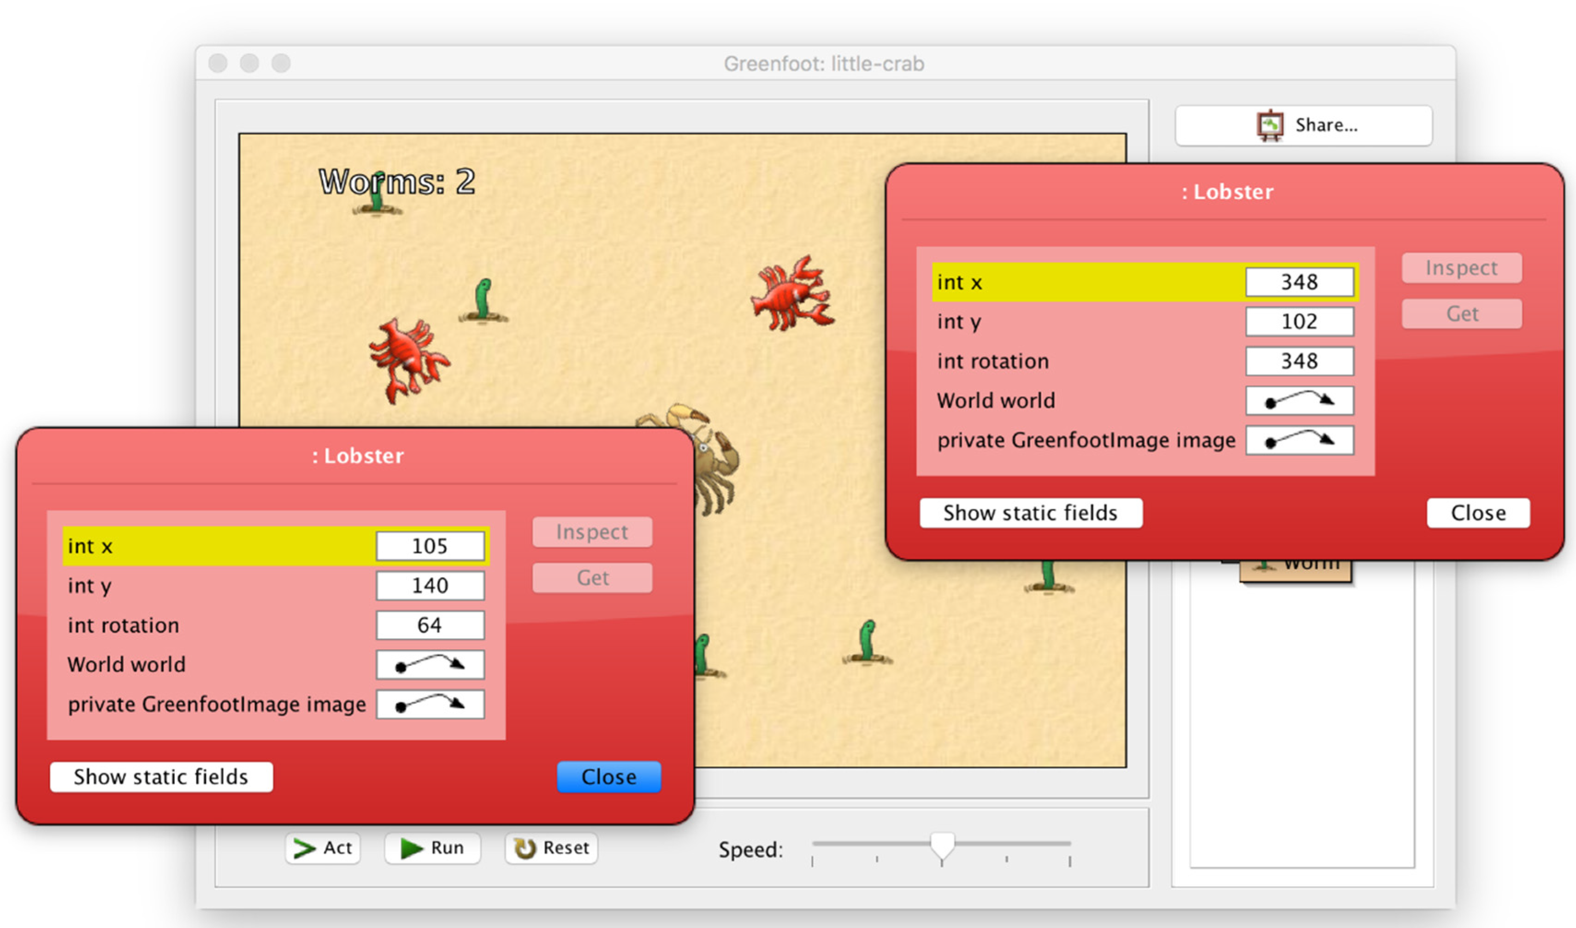
Task: Click the Worms: 2 counter text
Action: pos(397,182)
